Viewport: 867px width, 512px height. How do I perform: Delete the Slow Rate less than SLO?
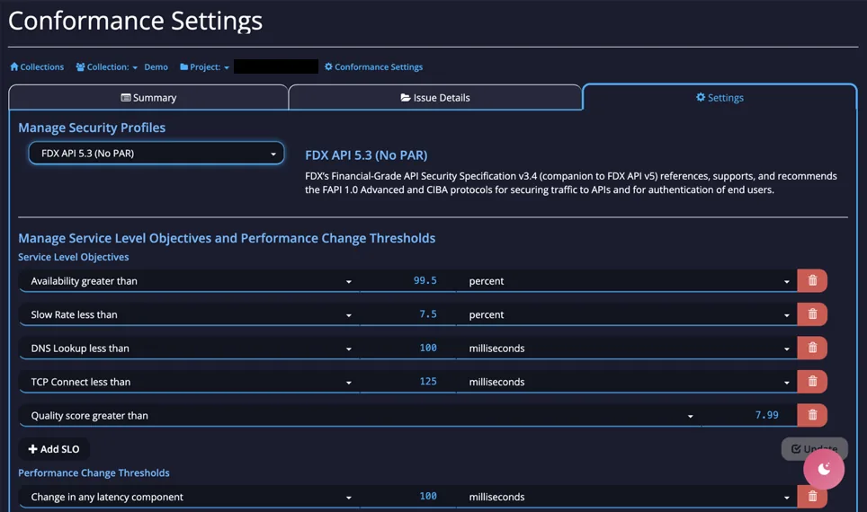tap(812, 314)
